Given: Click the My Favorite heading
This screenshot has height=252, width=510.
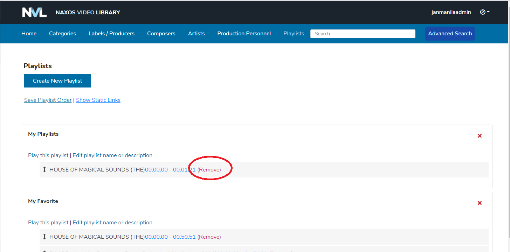Looking at the screenshot, I should click(43, 201).
